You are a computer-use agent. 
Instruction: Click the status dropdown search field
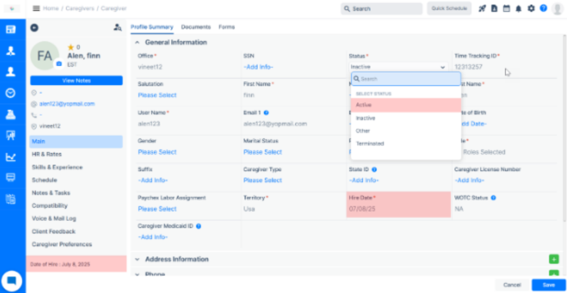(406, 79)
